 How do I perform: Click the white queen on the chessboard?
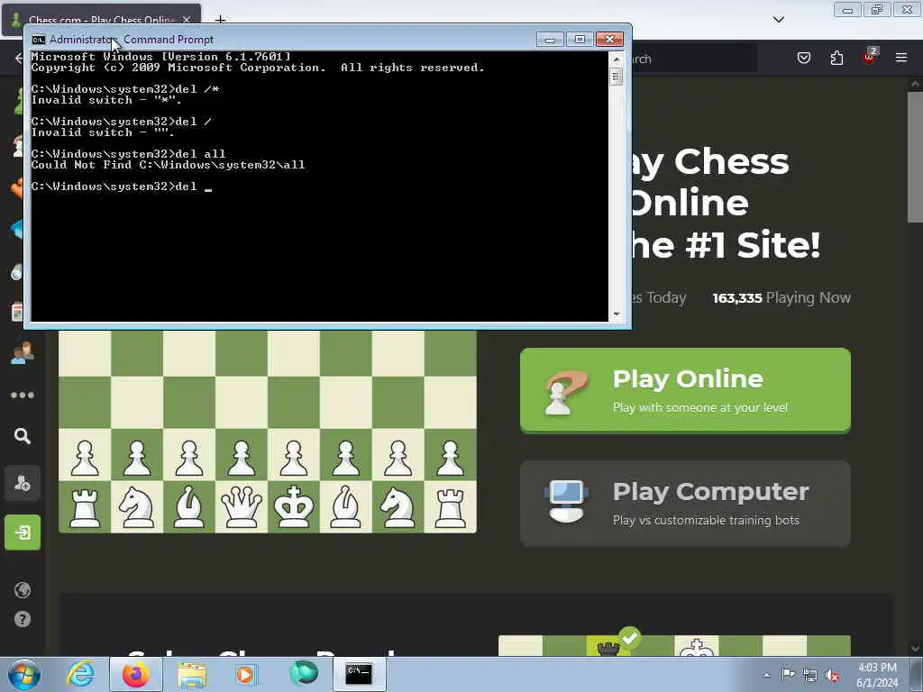(242, 506)
